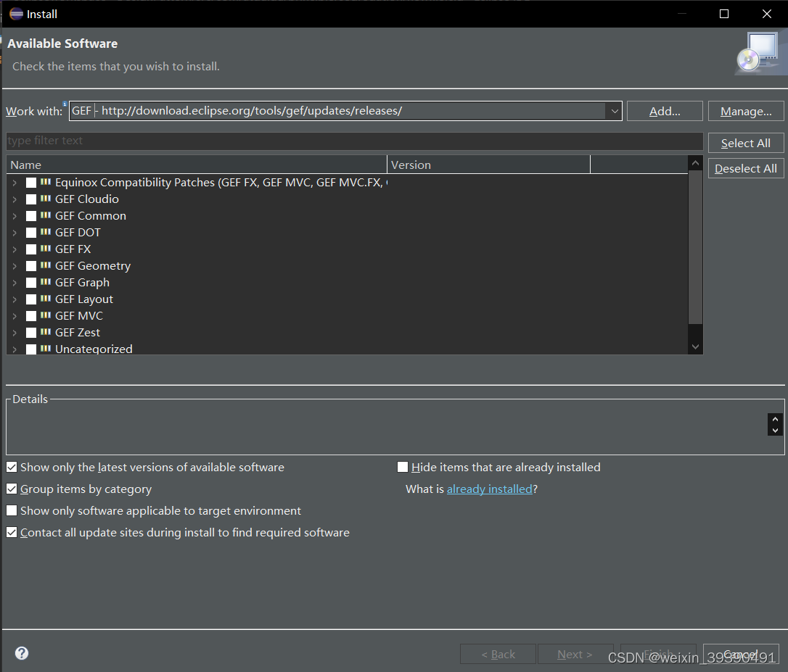
Task: Click the GEF DOT category icon
Action: (x=46, y=231)
